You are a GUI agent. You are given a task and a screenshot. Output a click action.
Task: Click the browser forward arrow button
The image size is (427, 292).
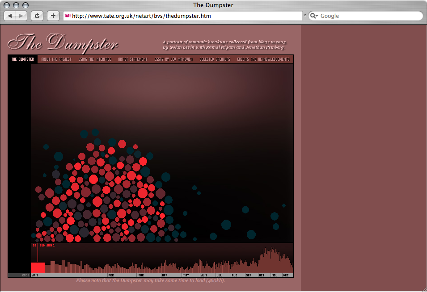[21, 16]
